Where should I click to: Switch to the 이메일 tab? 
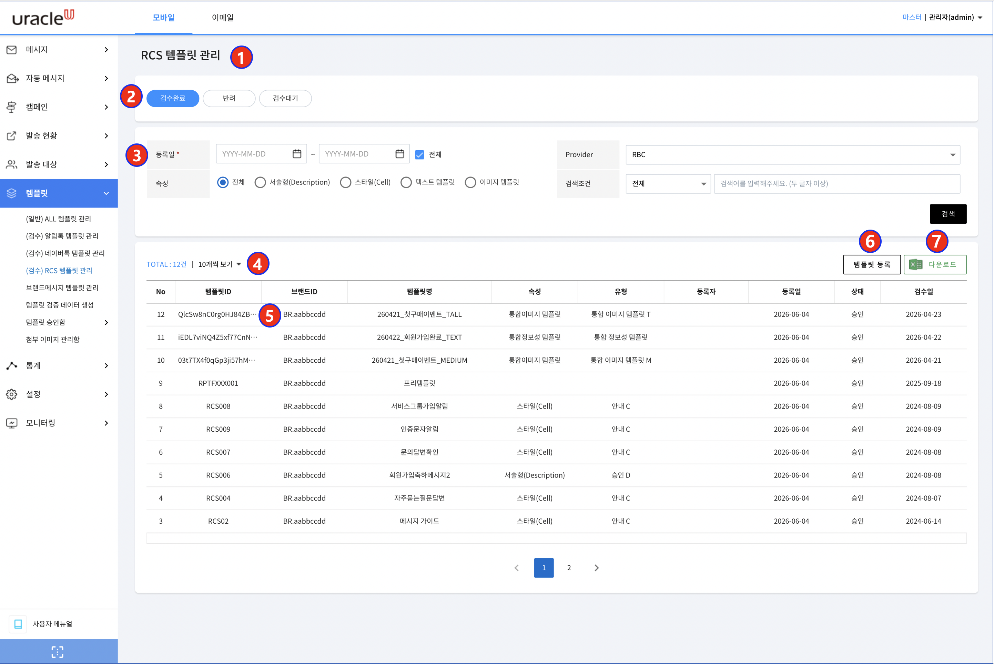coord(223,17)
